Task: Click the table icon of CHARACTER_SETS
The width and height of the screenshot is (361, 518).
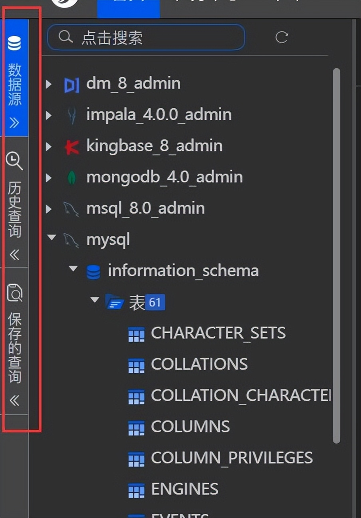Action: (136, 335)
